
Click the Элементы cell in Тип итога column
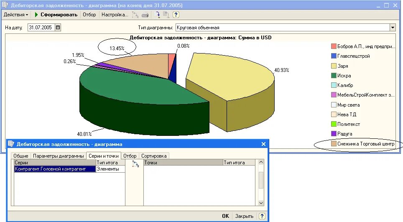coord(110,169)
